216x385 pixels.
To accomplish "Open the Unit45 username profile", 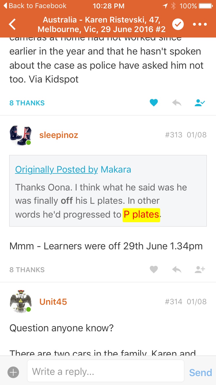I will click(53, 302).
